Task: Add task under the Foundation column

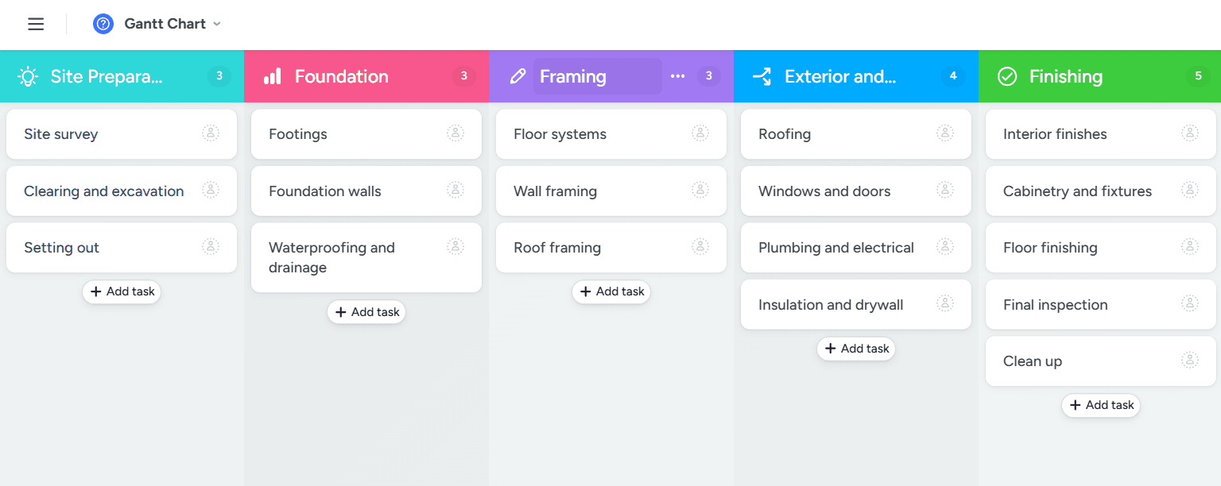Action: (x=366, y=312)
